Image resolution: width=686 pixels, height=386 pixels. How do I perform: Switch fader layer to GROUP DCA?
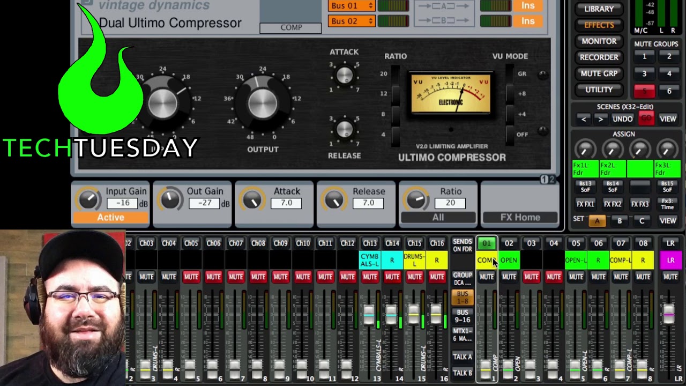[x=462, y=279]
